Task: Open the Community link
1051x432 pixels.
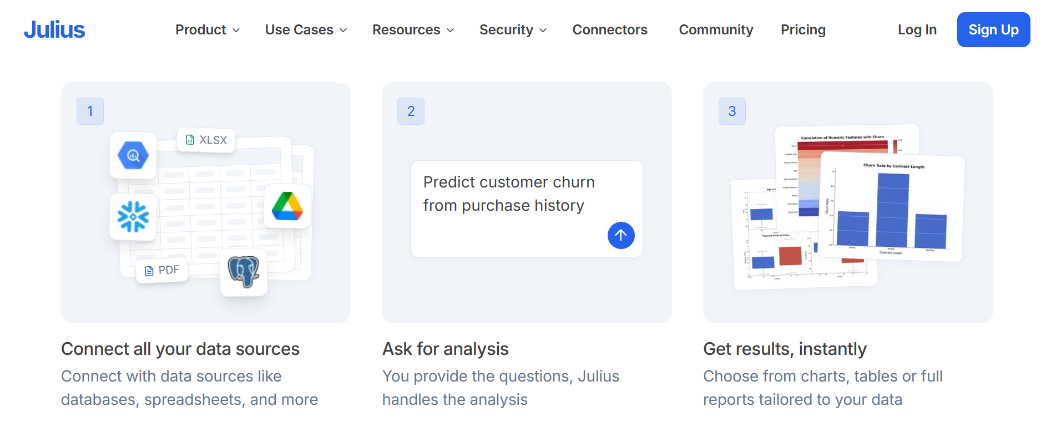Action: (716, 30)
